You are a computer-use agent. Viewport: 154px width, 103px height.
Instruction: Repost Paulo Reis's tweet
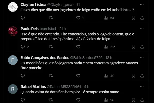point(51,47)
